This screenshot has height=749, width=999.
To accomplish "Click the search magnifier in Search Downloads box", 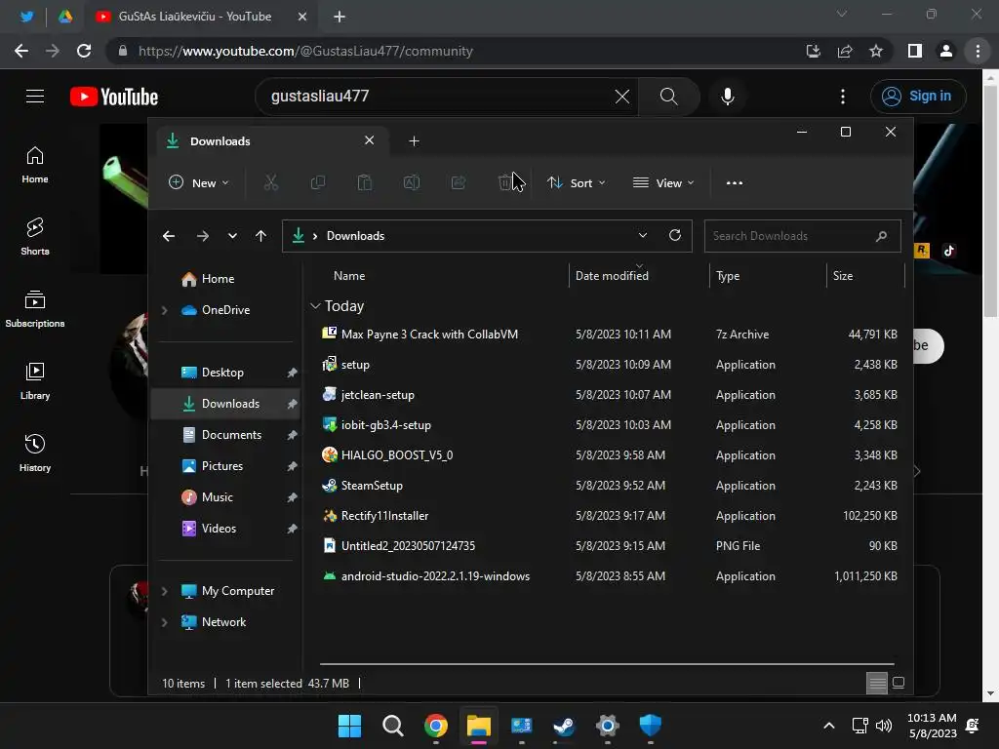I will (x=881, y=236).
